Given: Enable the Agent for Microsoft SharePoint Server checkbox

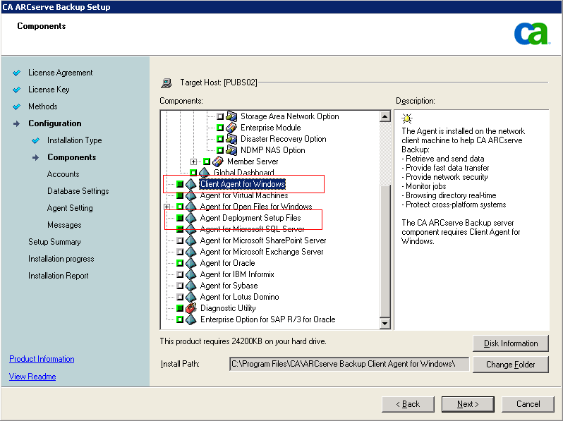Looking at the screenshot, I should (x=180, y=240).
